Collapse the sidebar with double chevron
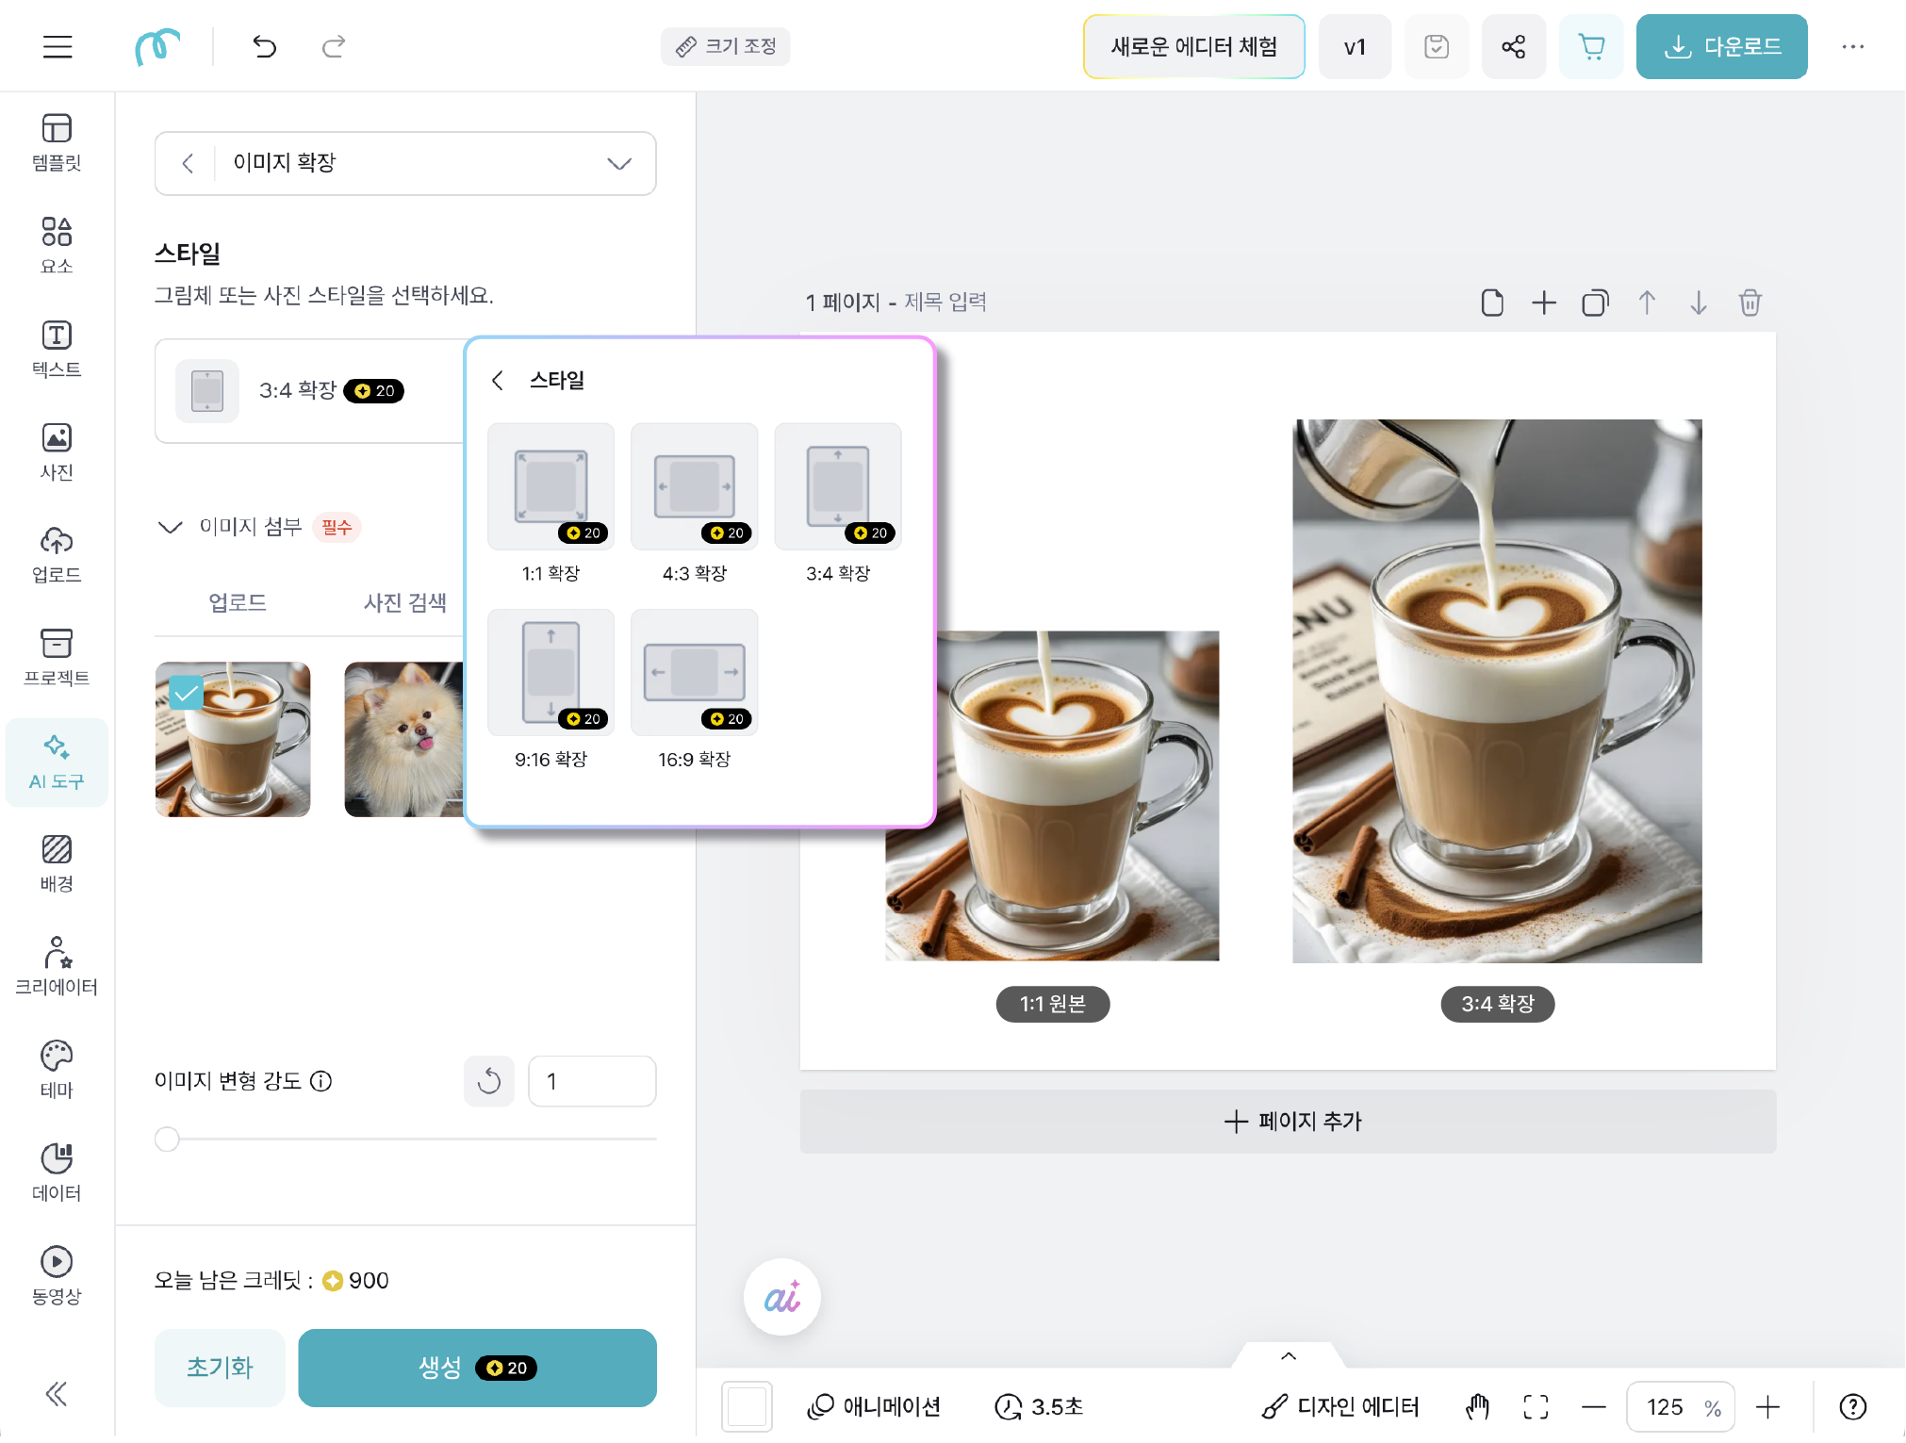 click(57, 1394)
